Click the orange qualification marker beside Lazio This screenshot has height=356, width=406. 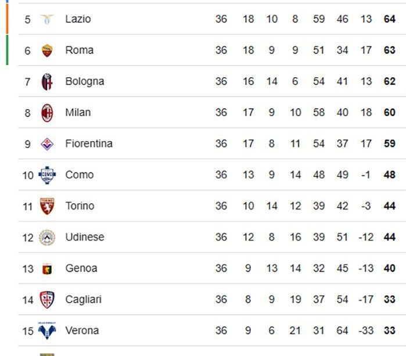point(7,19)
